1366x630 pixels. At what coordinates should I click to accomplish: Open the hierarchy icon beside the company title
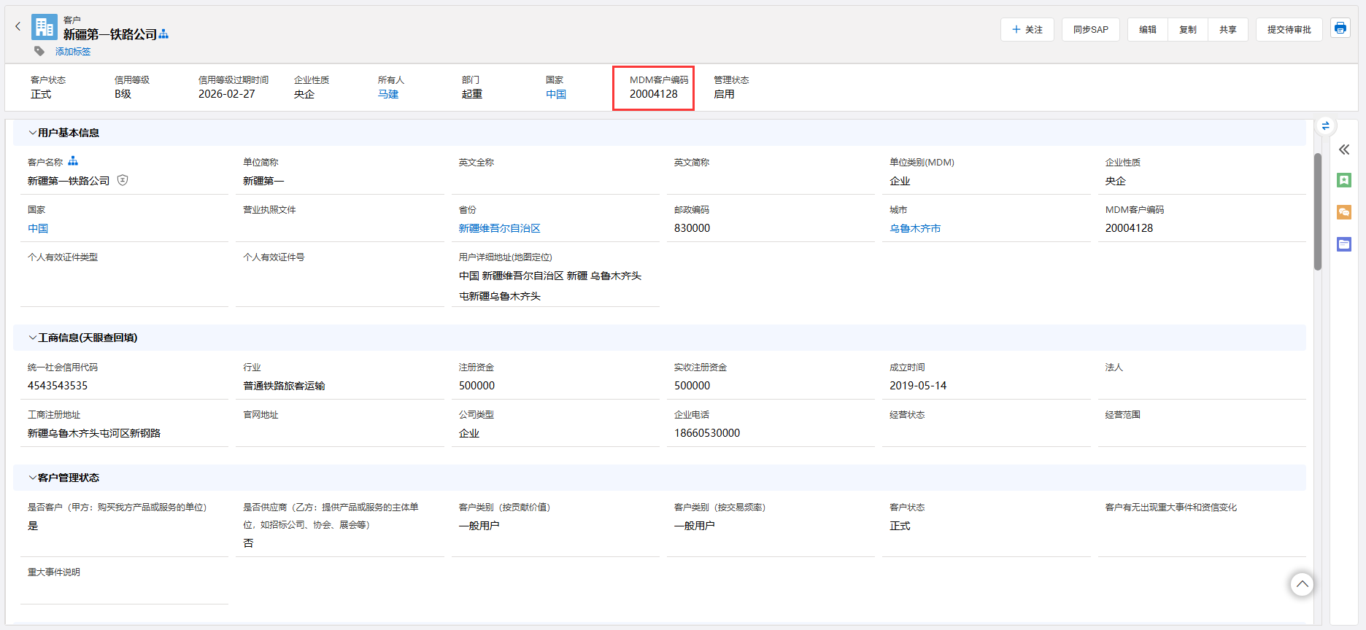(163, 34)
